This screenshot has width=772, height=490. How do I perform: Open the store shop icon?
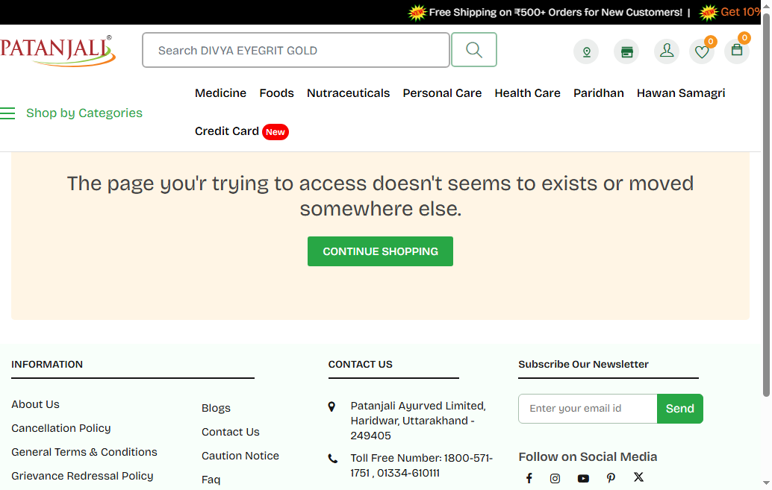click(x=626, y=51)
